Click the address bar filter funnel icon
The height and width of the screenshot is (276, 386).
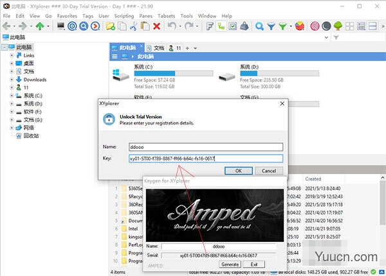coord(336,37)
